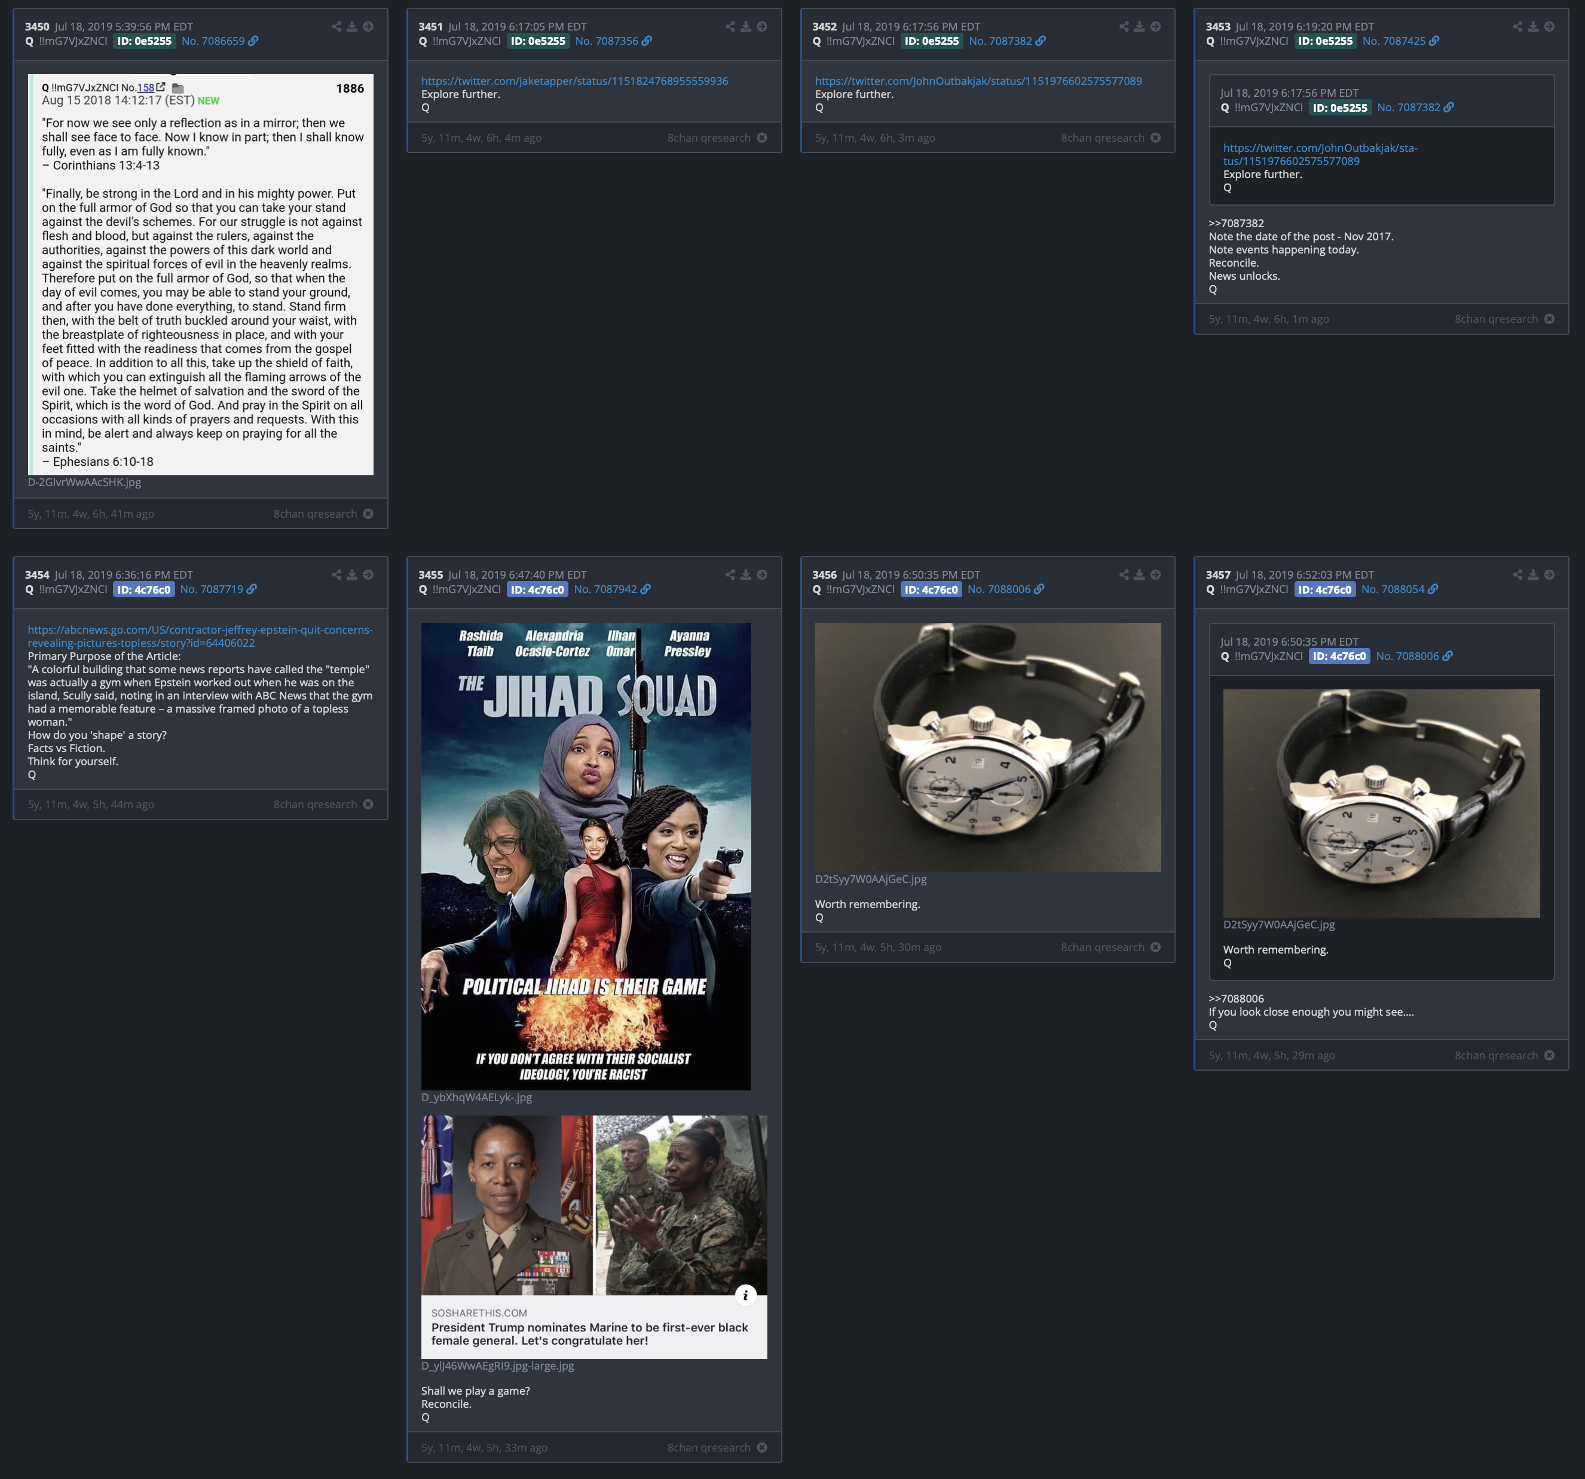Click arrow-circle icon on post 3451

click(762, 26)
